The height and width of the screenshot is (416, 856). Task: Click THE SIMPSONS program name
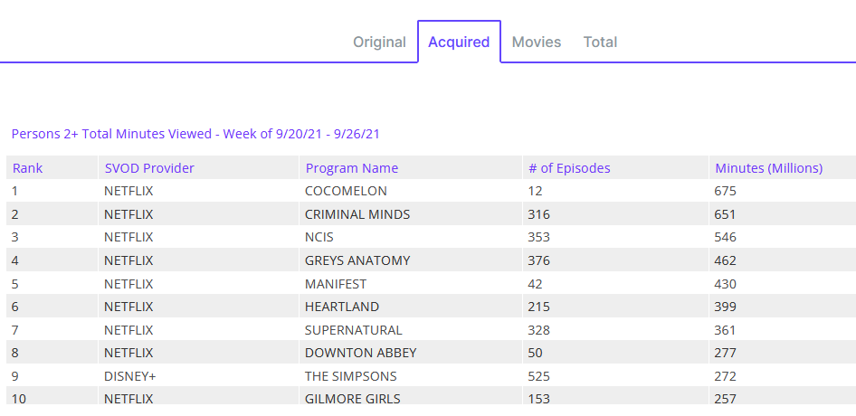point(351,376)
